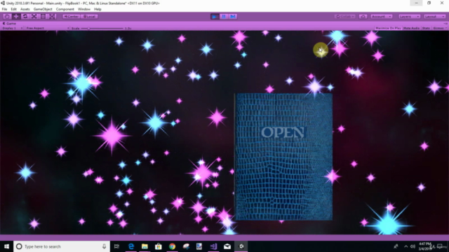Image resolution: width=449 pixels, height=252 pixels.
Task: Open the Gizmos dropdown arrow
Action: (446, 28)
